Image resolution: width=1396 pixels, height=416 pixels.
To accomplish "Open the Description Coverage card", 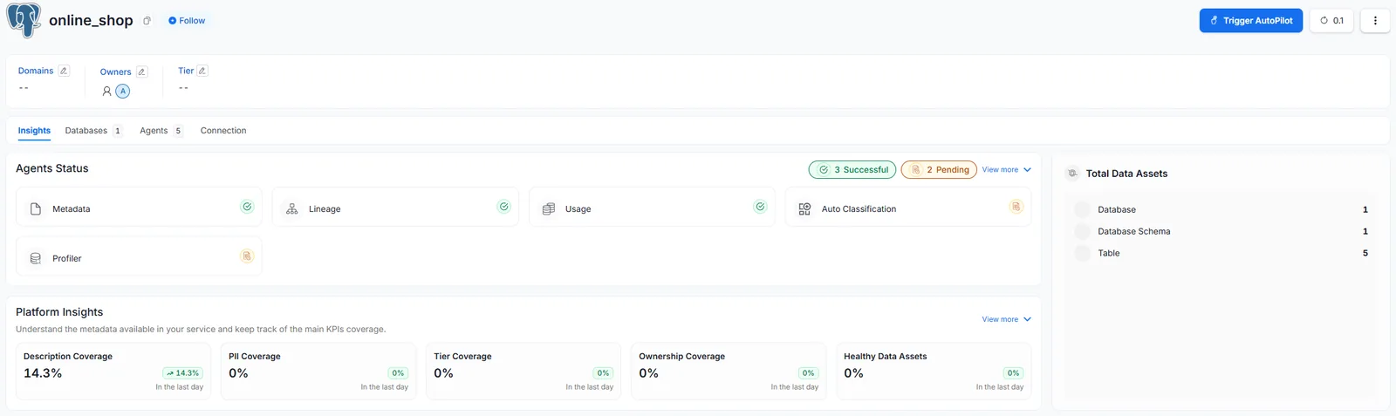I will point(113,372).
